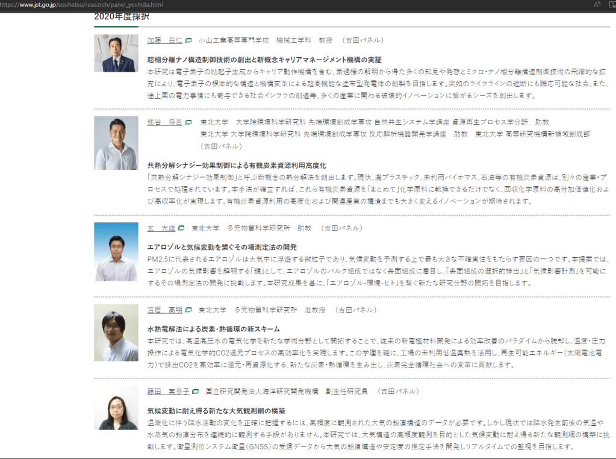The width and height of the screenshot is (616, 459).
Task: Click external link icon beside 藤田 実季子
Action: (x=195, y=392)
